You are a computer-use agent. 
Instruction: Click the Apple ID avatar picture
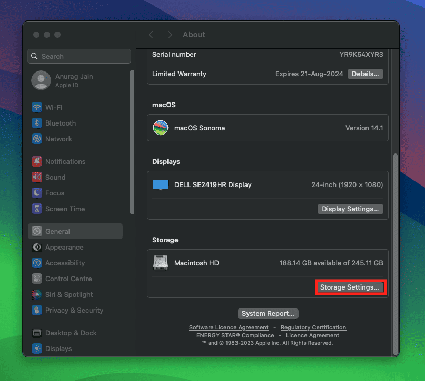click(x=41, y=80)
